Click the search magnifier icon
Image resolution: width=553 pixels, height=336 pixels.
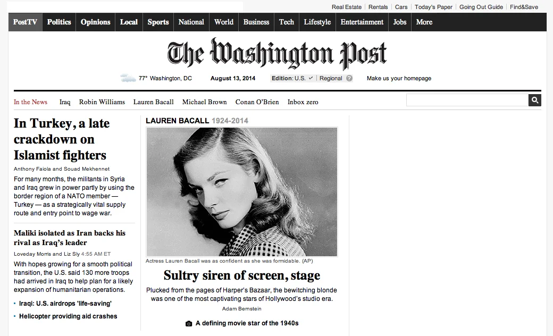(535, 100)
